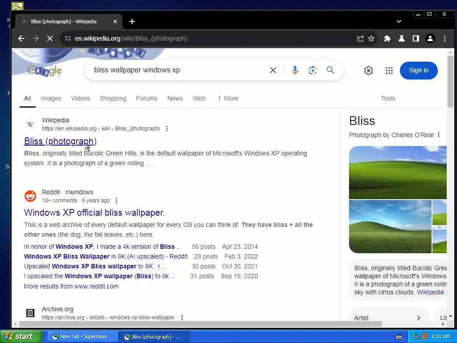Screen dimensions: 457x343
Task: Open options for the Reddit result
Action: (116, 201)
